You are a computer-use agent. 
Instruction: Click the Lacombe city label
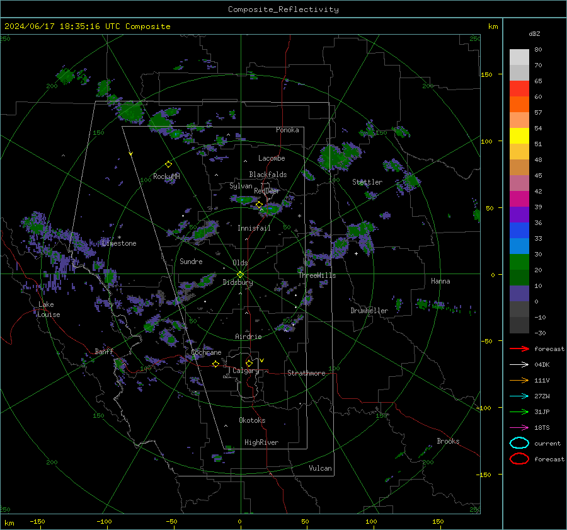272,158
